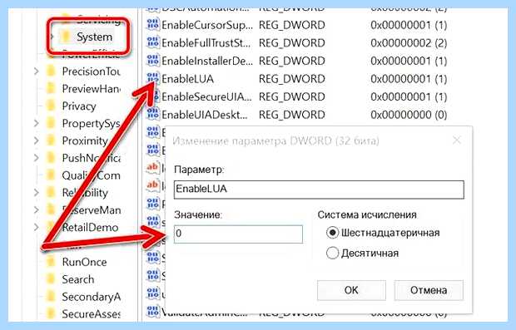This screenshot has height=330, width=516.
Task: Click the System folder icon
Action: (66, 37)
